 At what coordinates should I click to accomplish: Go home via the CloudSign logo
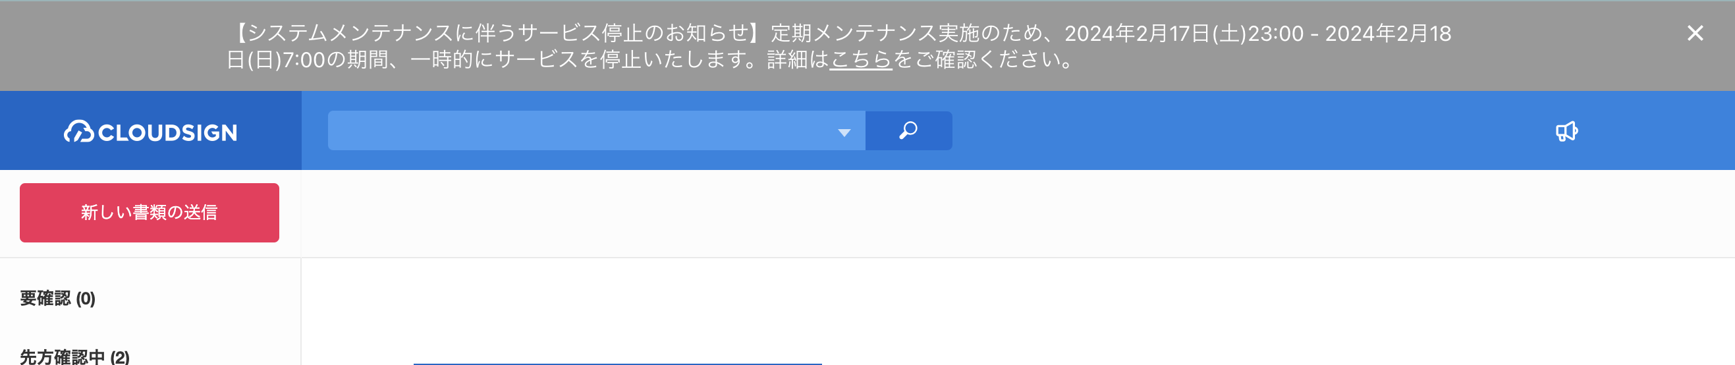150,132
